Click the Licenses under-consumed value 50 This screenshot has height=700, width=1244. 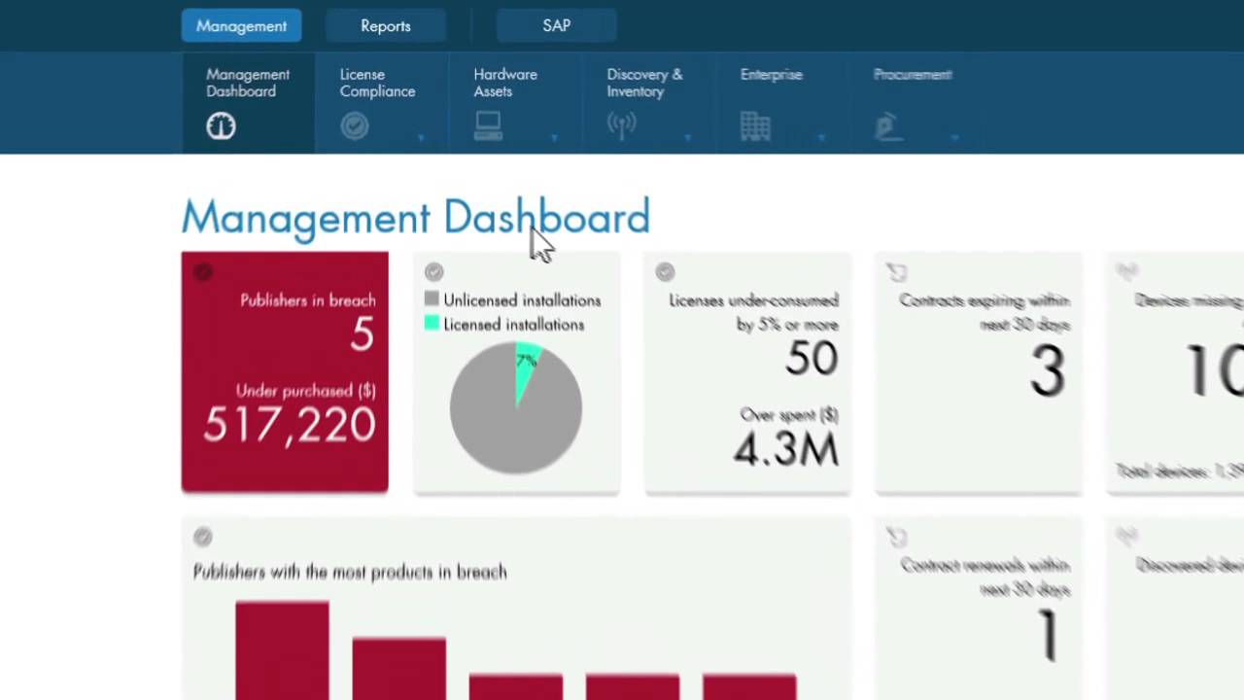(x=811, y=359)
